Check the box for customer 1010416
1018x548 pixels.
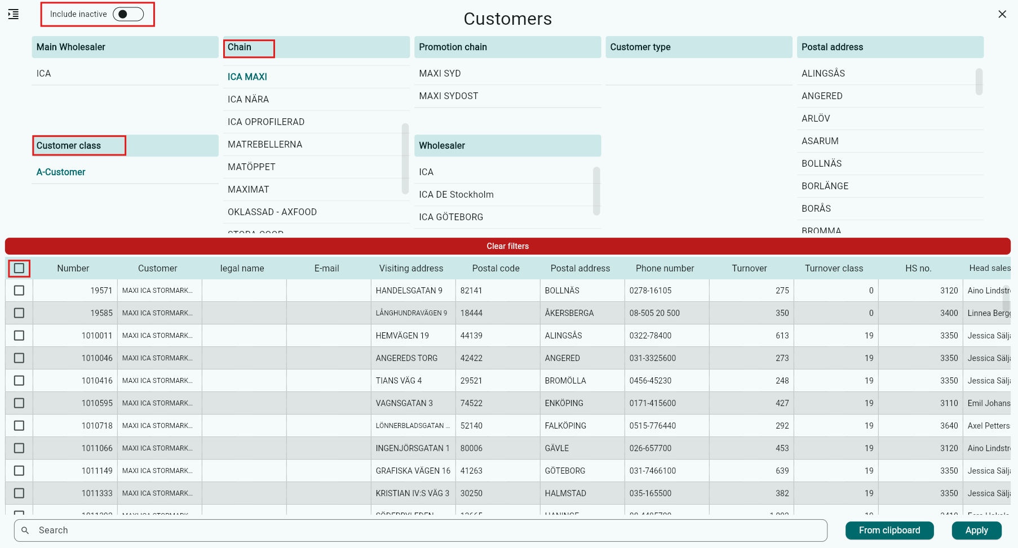pyautogui.click(x=19, y=381)
